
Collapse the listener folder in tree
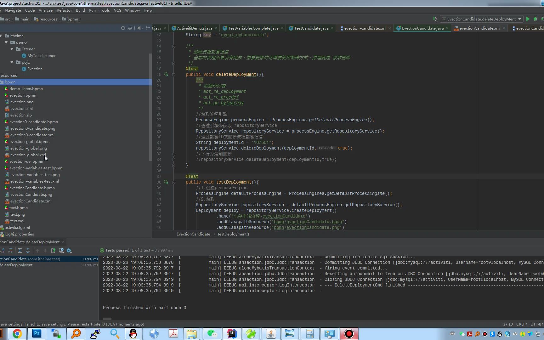coord(12,49)
